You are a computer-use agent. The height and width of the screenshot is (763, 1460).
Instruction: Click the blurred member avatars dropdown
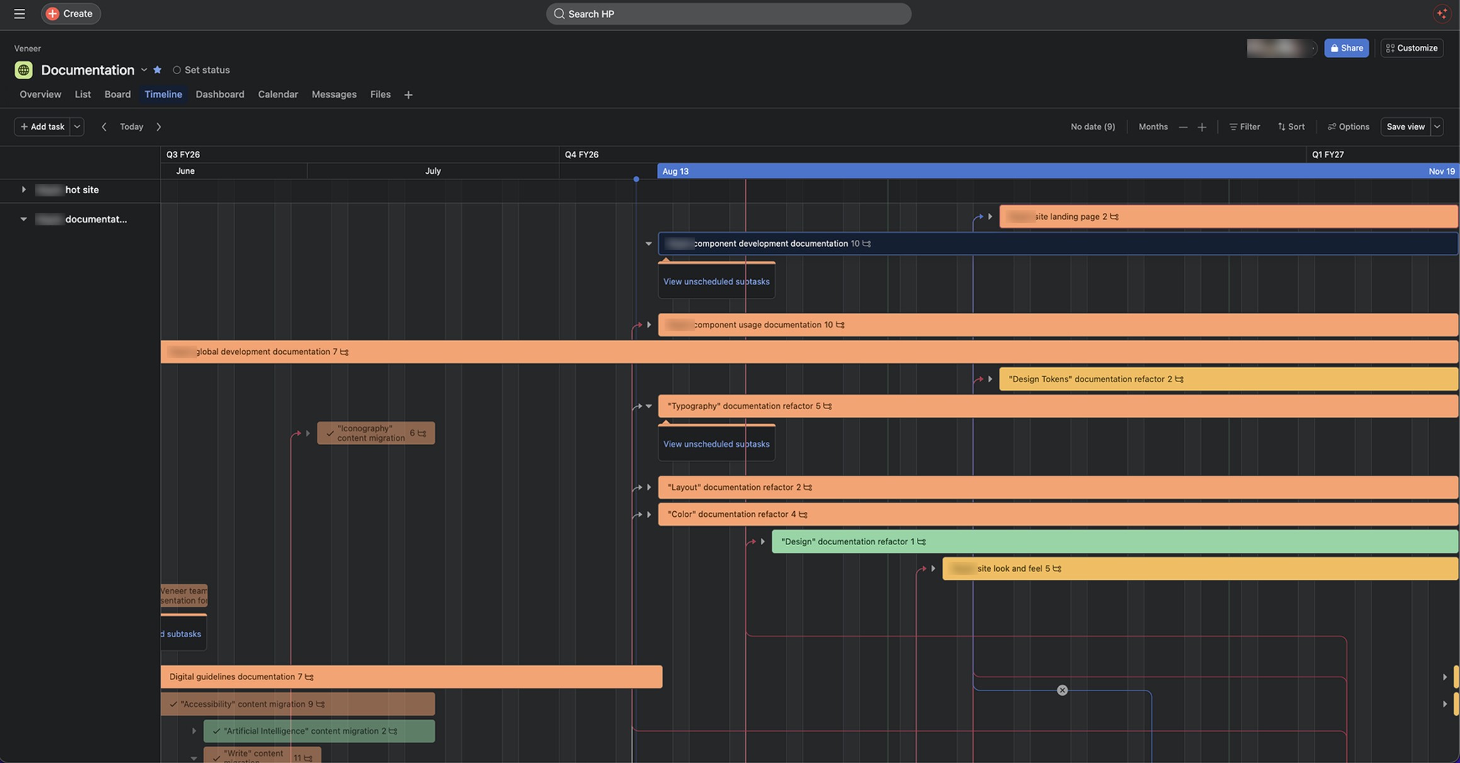pyautogui.click(x=1282, y=48)
